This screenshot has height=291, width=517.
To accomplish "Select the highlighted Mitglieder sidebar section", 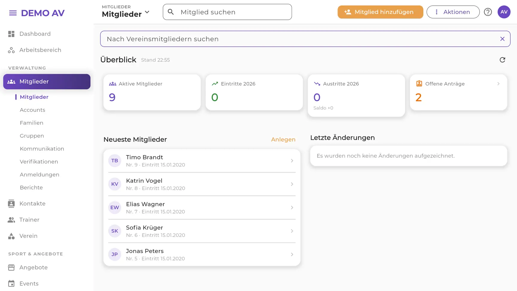I will [x=47, y=81].
